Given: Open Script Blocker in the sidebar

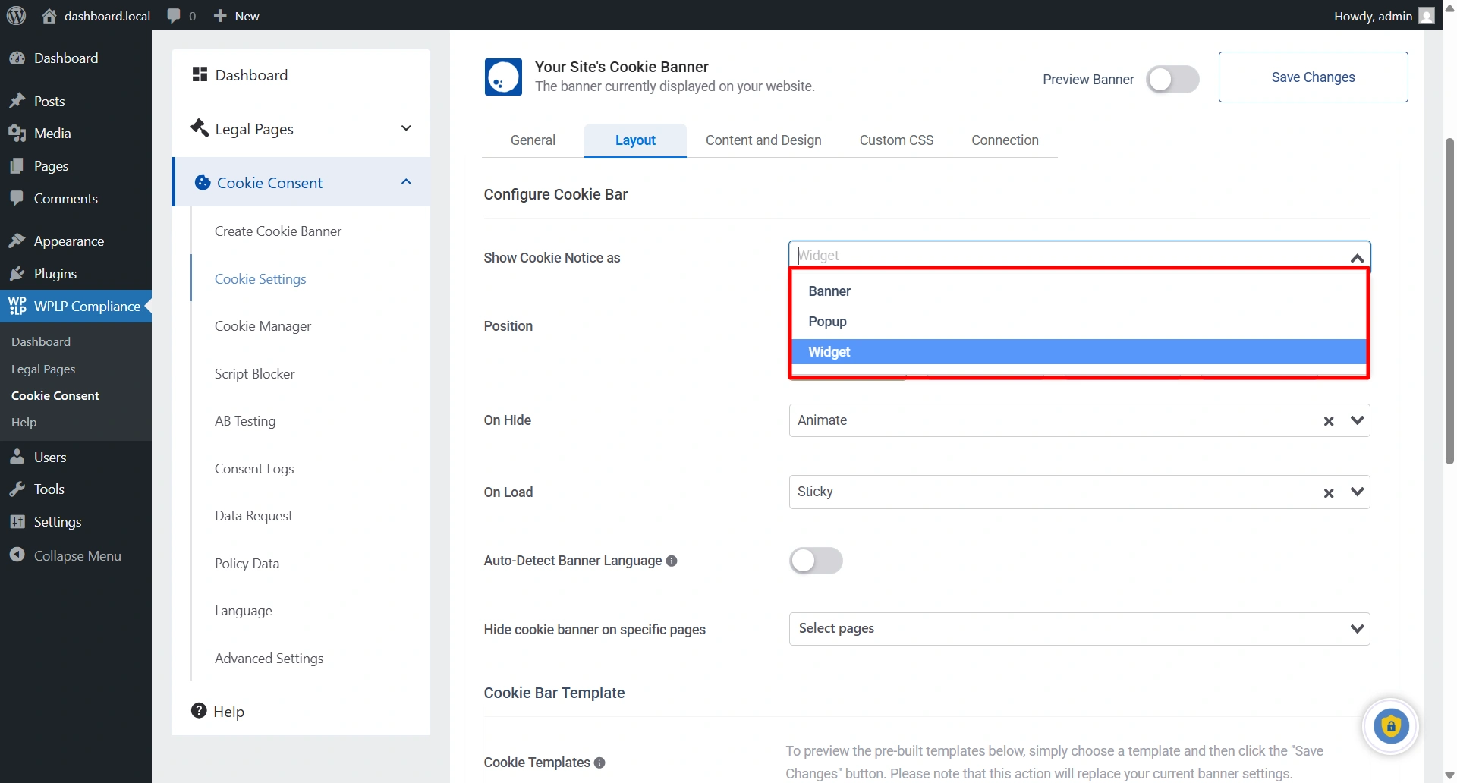Looking at the screenshot, I should pos(255,374).
